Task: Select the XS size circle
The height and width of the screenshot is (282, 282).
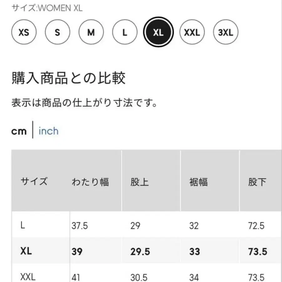Action: coord(24,32)
